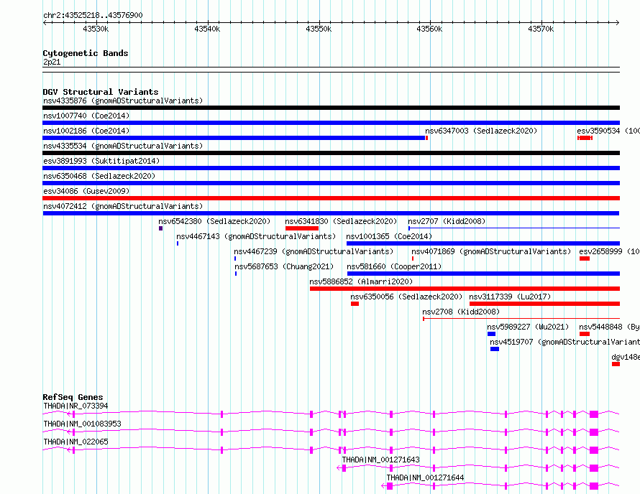Click the 43530k ruler tick label

pyautogui.click(x=96, y=29)
